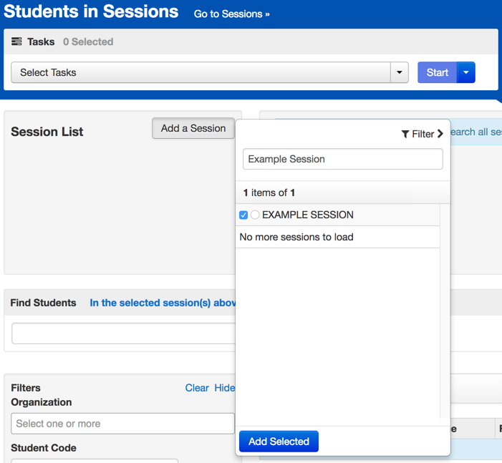Click the funnel Filter icon
The image size is (502, 463).
click(405, 134)
